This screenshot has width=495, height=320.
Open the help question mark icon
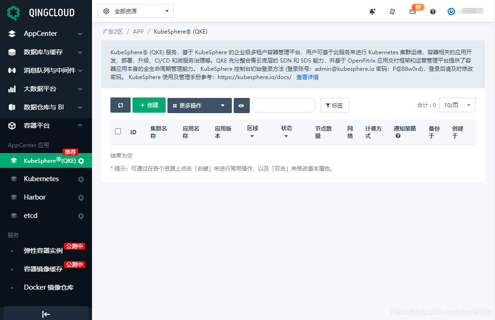point(432,11)
